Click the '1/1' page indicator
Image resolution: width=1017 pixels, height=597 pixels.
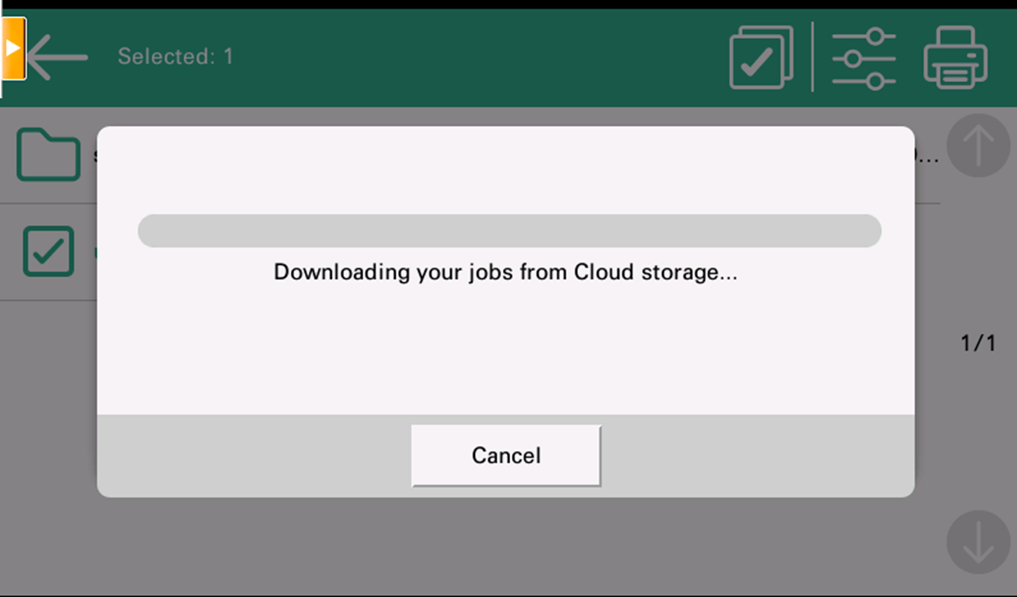(x=978, y=343)
